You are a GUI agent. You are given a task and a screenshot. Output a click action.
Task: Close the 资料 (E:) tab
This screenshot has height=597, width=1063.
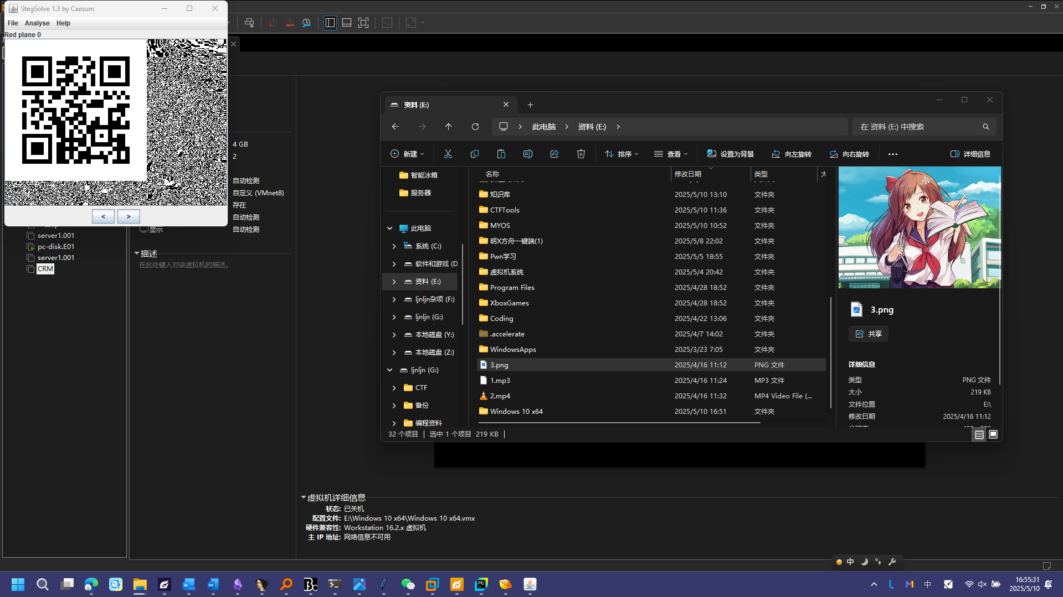click(506, 105)
